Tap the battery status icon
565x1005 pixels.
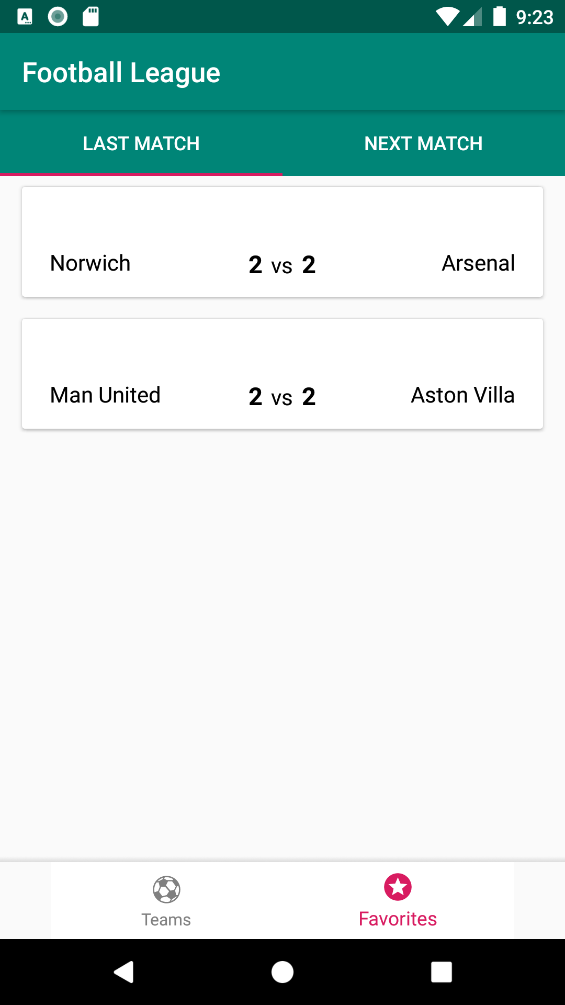(500, 17)
